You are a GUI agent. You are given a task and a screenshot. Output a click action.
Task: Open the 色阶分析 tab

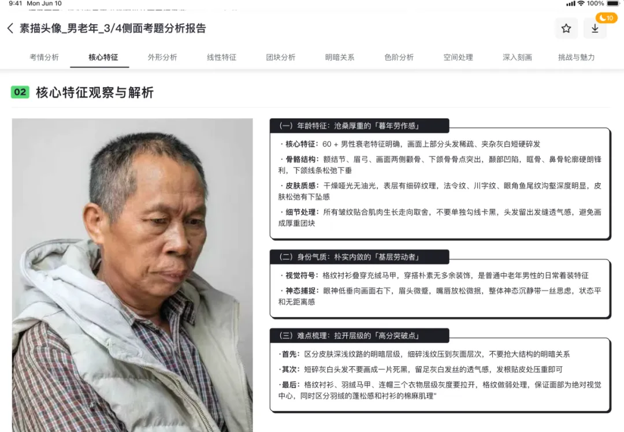(x=399, y=57)
